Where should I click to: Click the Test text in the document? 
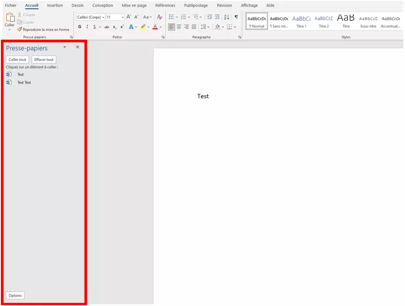click(x=203, y=96)
